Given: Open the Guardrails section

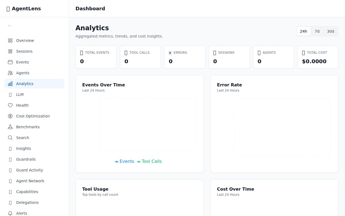Looking at the screenshot, I should point(26,159).
